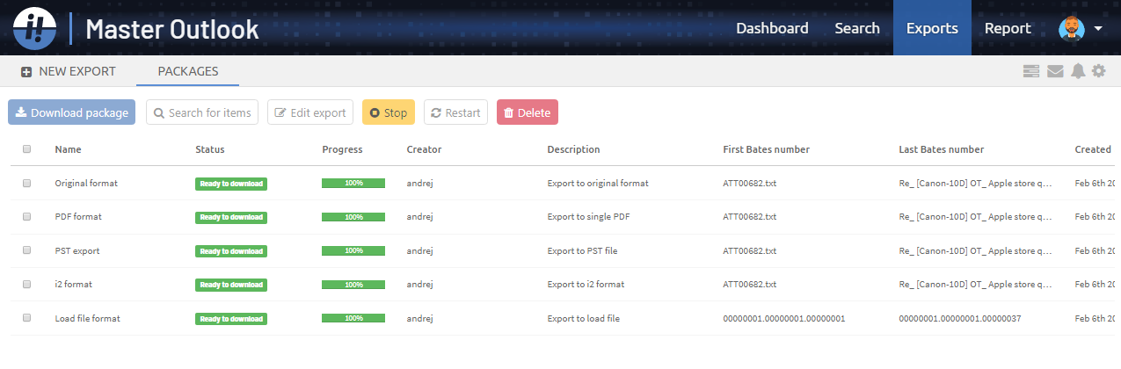Open the server tasks list icon
This screenshot has height=369, width=1121.
pos(1031,71)
